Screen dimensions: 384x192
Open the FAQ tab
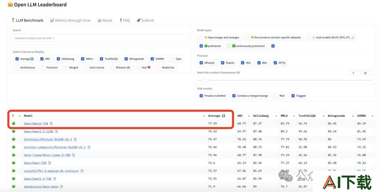point(125,20)
